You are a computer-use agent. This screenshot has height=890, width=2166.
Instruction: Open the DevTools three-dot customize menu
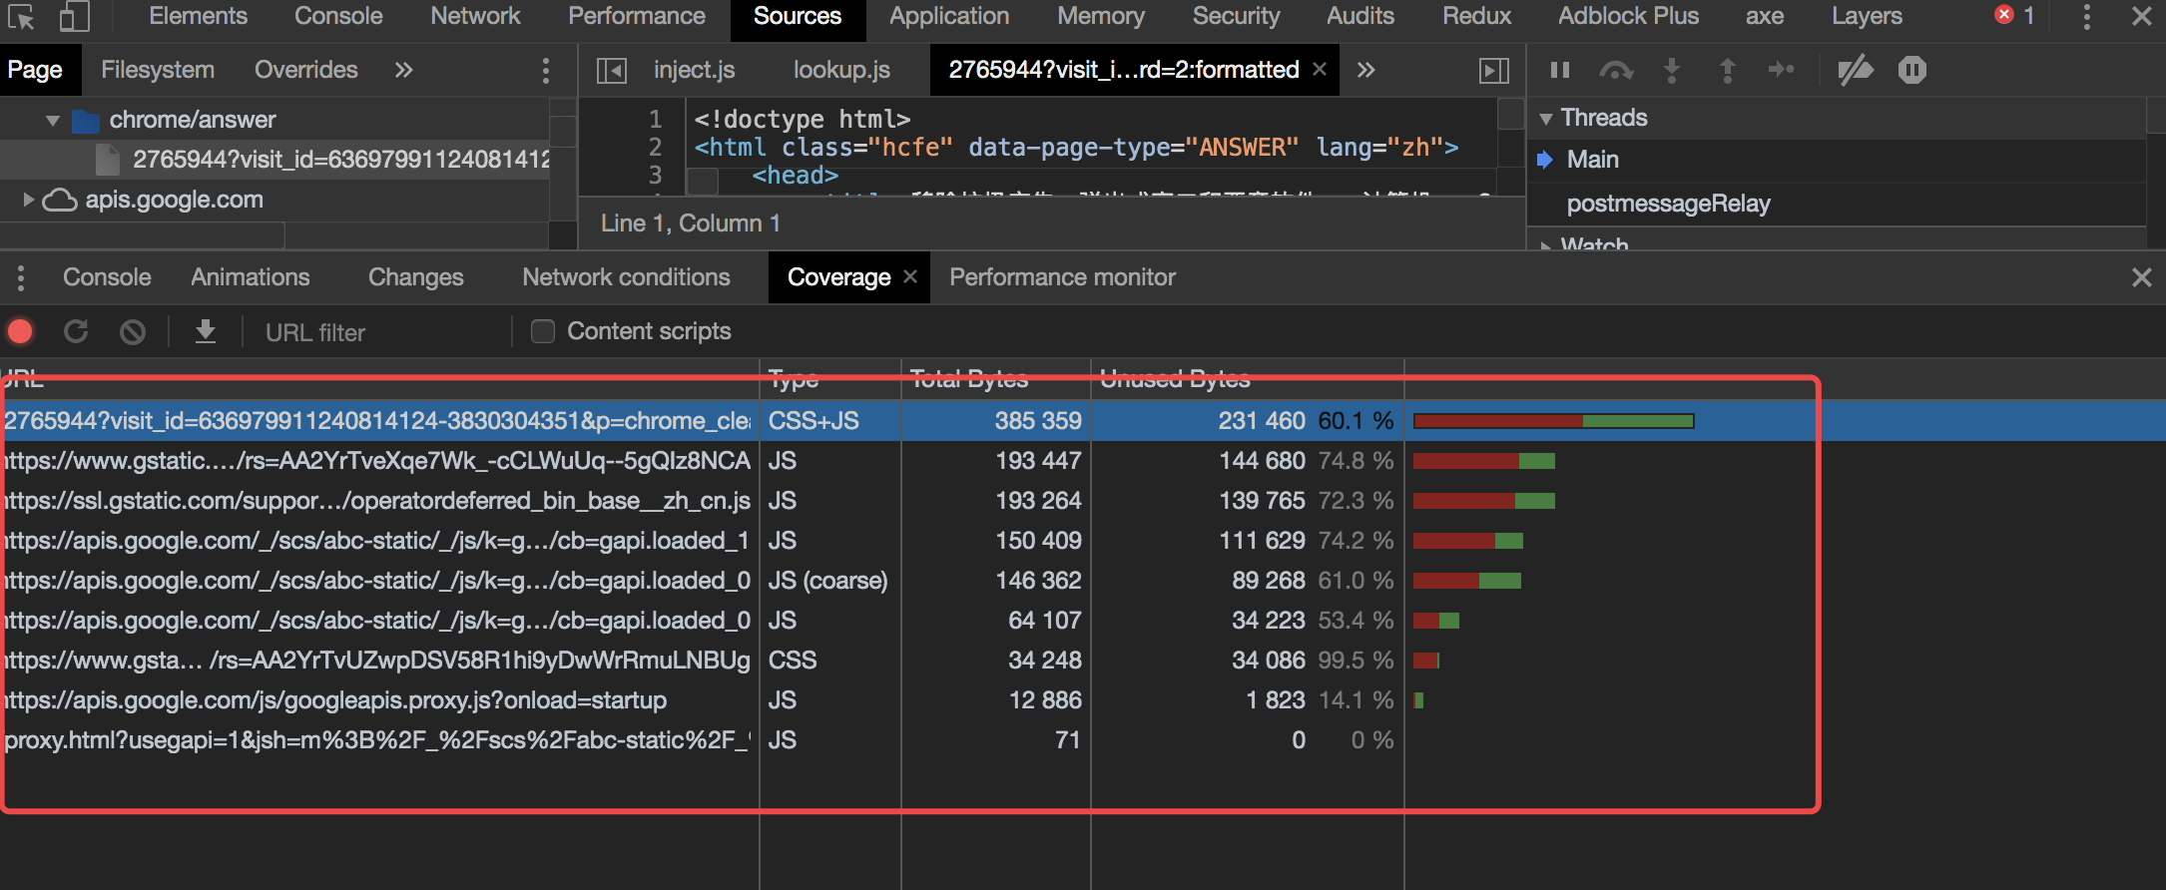[2086, 16]
